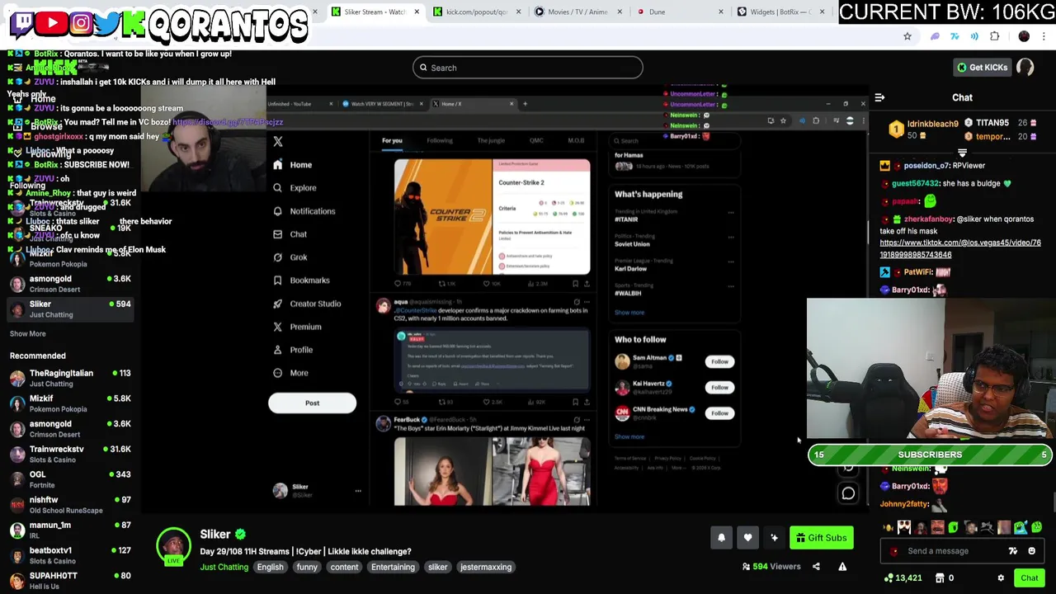The width and height of the screenshot is (1056, 594).
Task: Click Show more under recommended channels
Action: tap(28, 333)
